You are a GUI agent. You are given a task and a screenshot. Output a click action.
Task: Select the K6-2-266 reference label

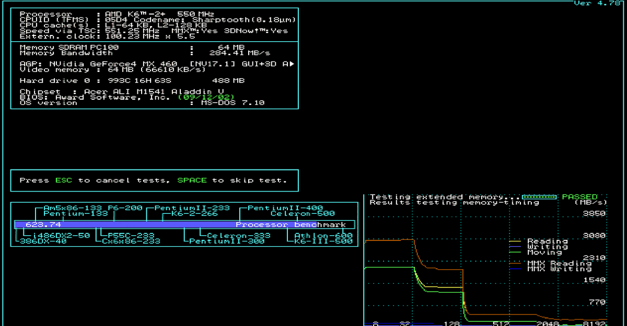(194, 213)
